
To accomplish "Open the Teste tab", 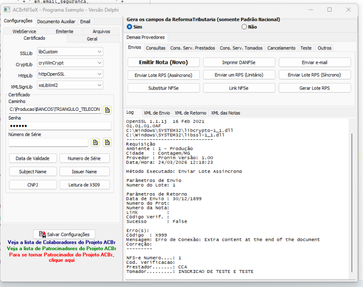I will pos(306,48).
